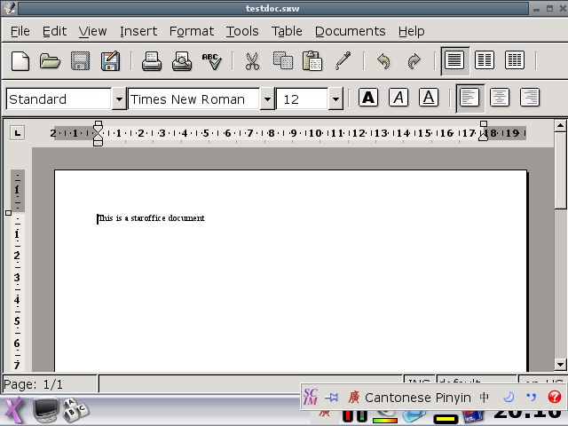Open the Format menu
Screen dimensions: 568x426
[x=192, y=31]
